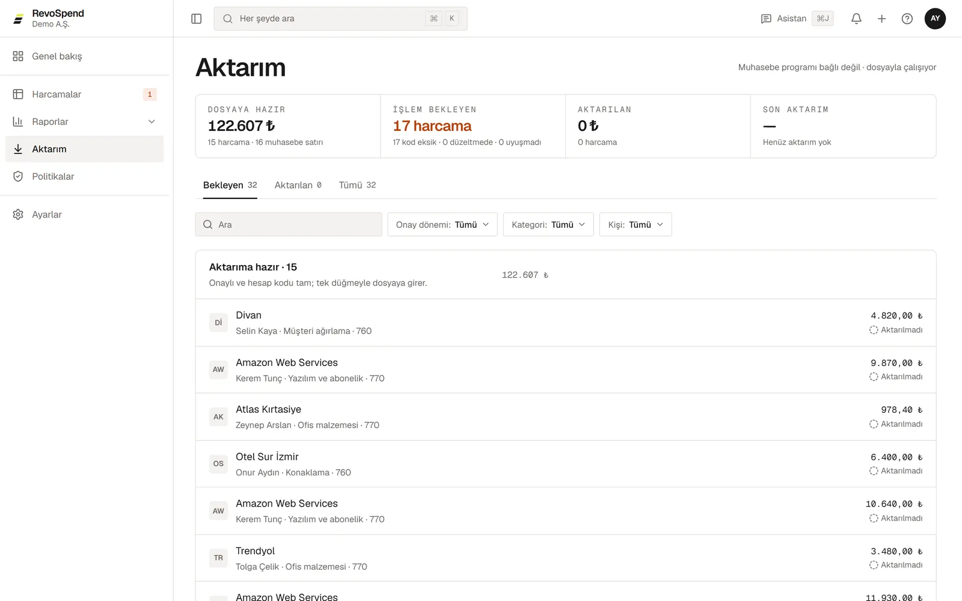Select the 9.870,00 ₺ Amazon Web Services row
This screenshot has width=962, height=601.
click(566, 370)
